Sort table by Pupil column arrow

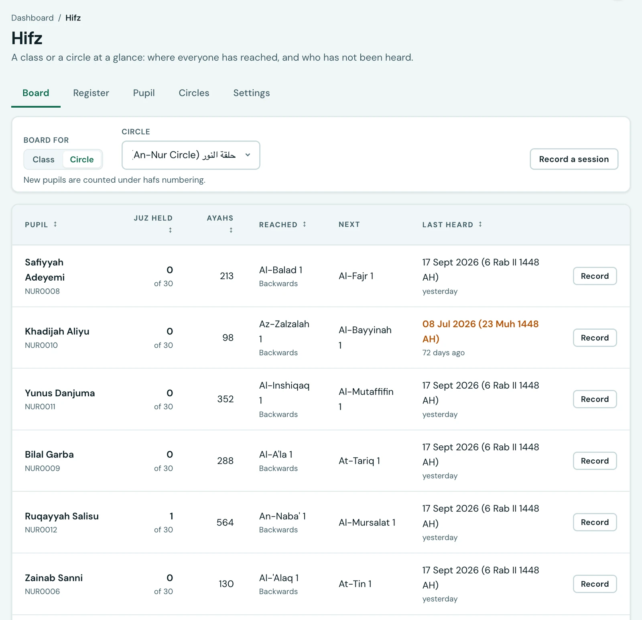(x=55, y=224)
